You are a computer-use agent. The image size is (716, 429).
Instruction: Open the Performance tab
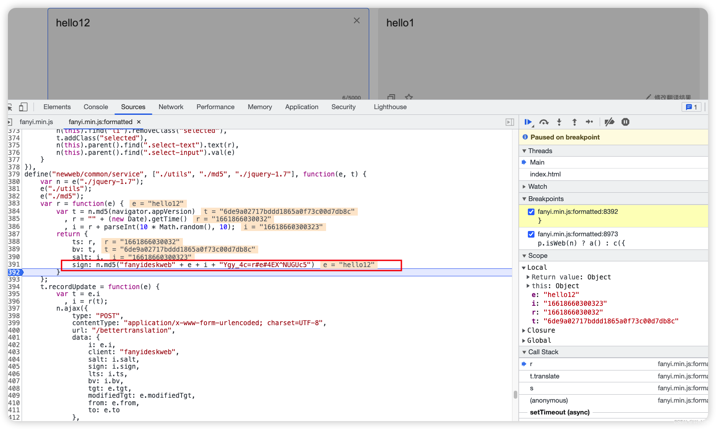[215, 107]
